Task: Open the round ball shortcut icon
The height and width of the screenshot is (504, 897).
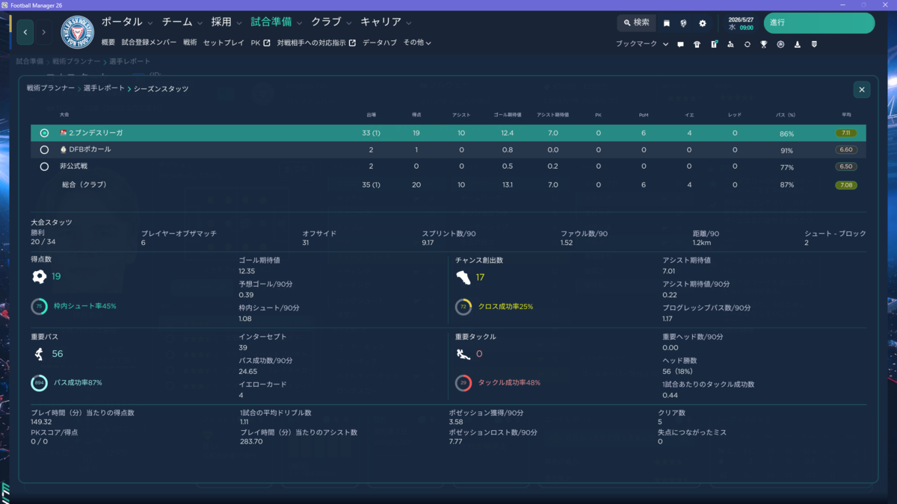Action: click(780, 44)
